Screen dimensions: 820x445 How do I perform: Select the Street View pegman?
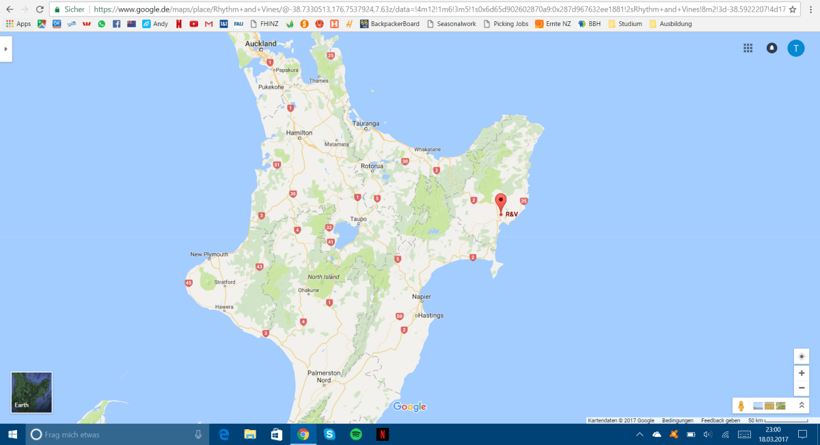tap(741, 405)
